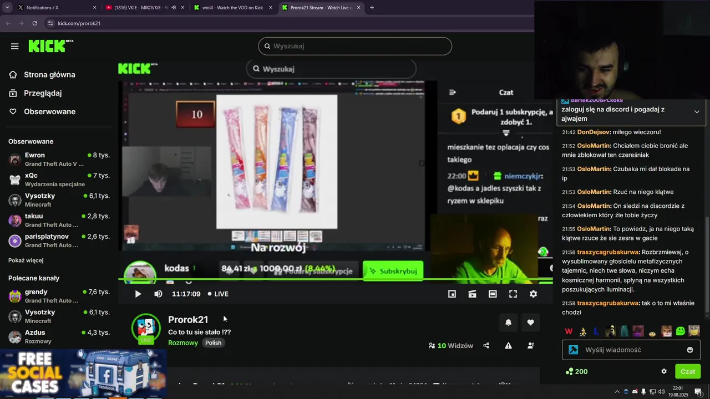Viewport: 710px width, 399px height.
Task: Click the Polish language tag
Action: [x=213, y=343]
